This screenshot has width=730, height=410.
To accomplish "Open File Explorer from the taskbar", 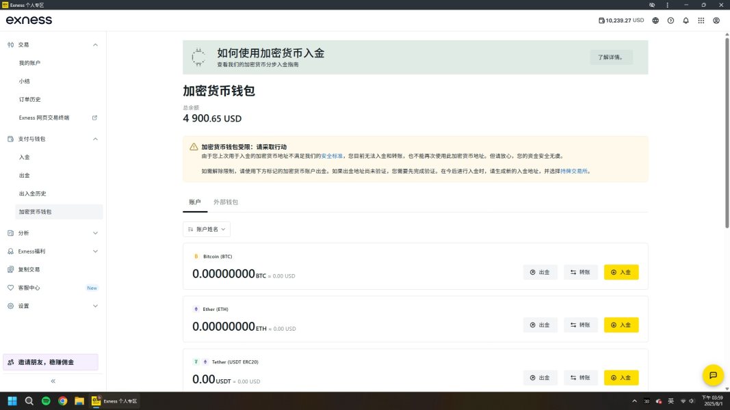I will click(x=79, y=400).
